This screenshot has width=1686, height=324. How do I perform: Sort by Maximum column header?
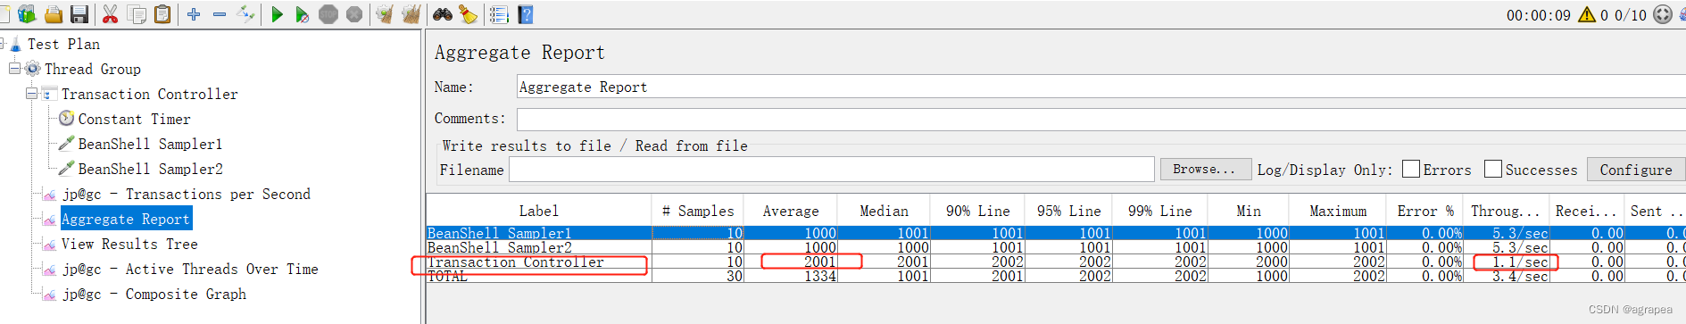(x=1338, y=211)
